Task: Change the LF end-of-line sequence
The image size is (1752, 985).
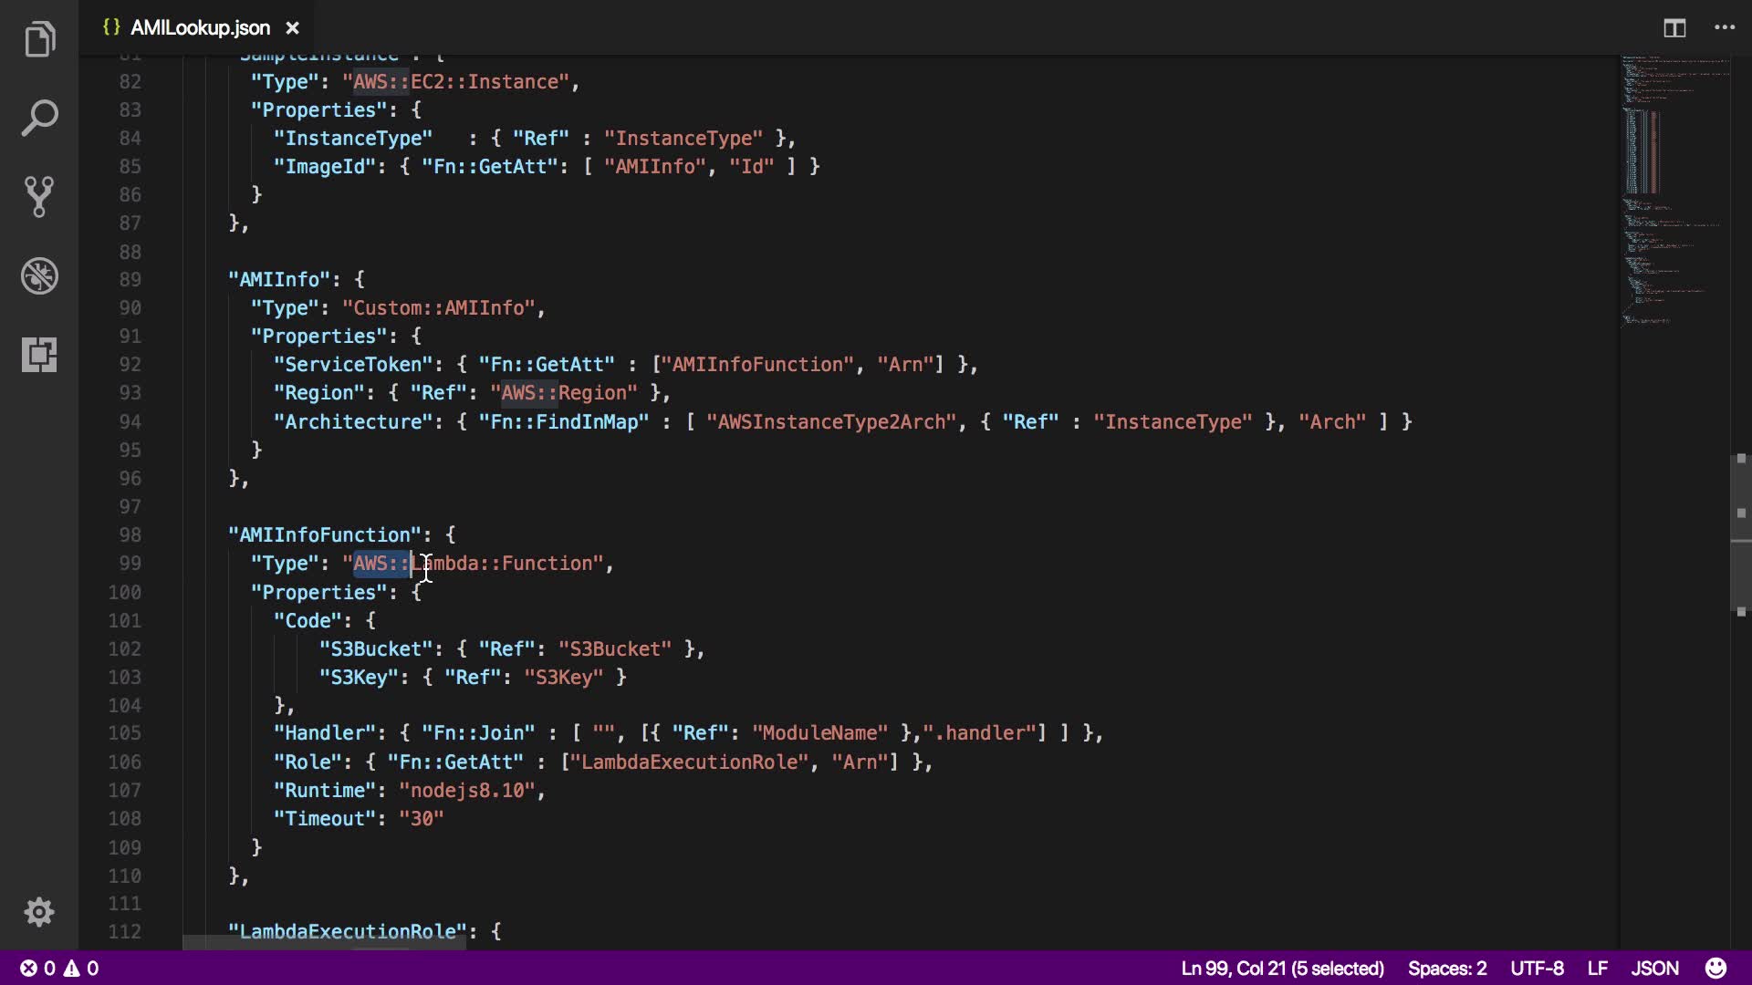Action: click(1597, 968)
